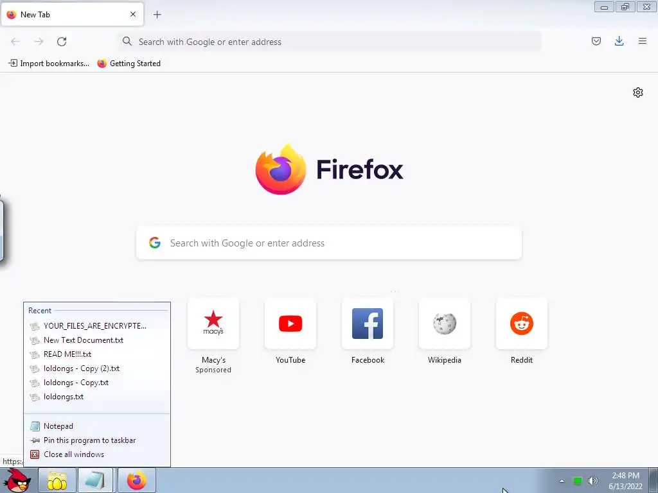
Task: Open the folder taskbar icon with eggs
Action: 57,480
